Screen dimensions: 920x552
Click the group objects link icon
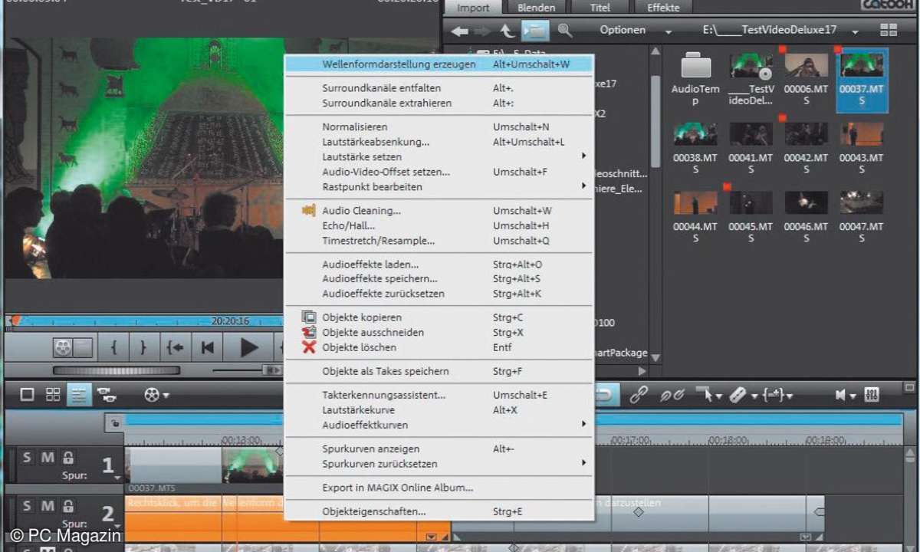coord(638,395)
